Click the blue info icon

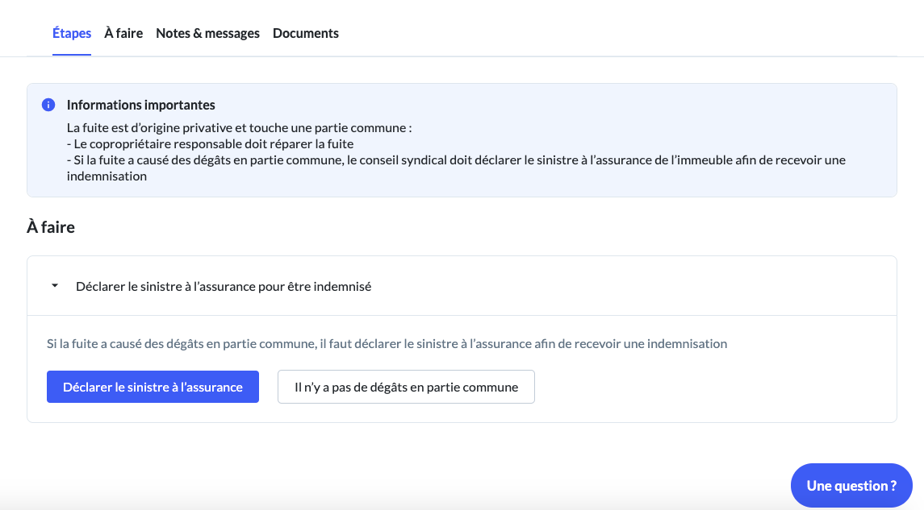tap(48, 105)
